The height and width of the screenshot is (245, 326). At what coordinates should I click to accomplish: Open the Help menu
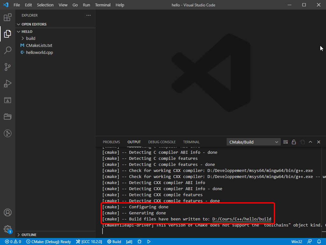pos(120,5)
